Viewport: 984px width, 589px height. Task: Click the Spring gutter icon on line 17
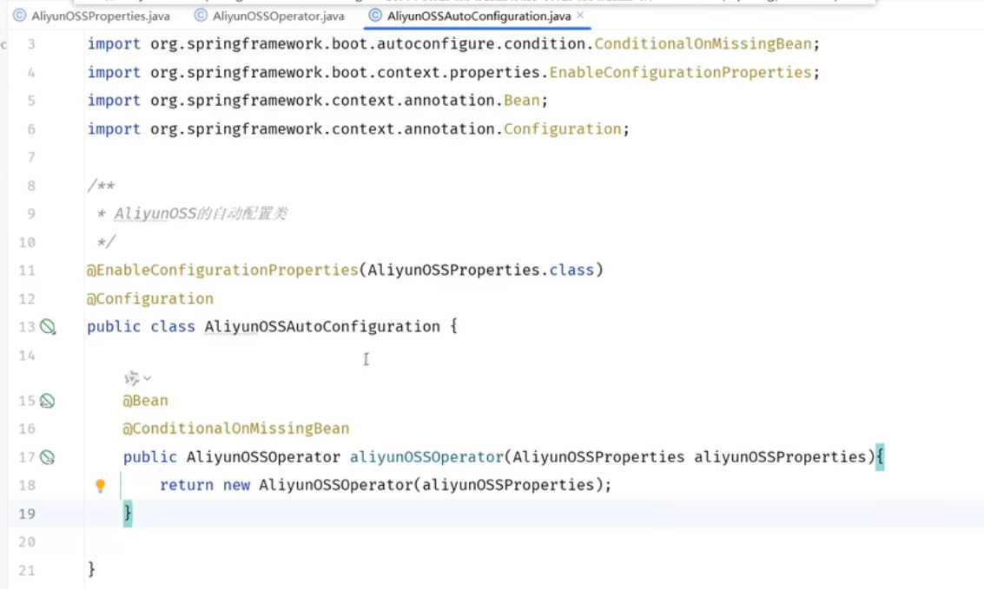(x=47, y=457)
